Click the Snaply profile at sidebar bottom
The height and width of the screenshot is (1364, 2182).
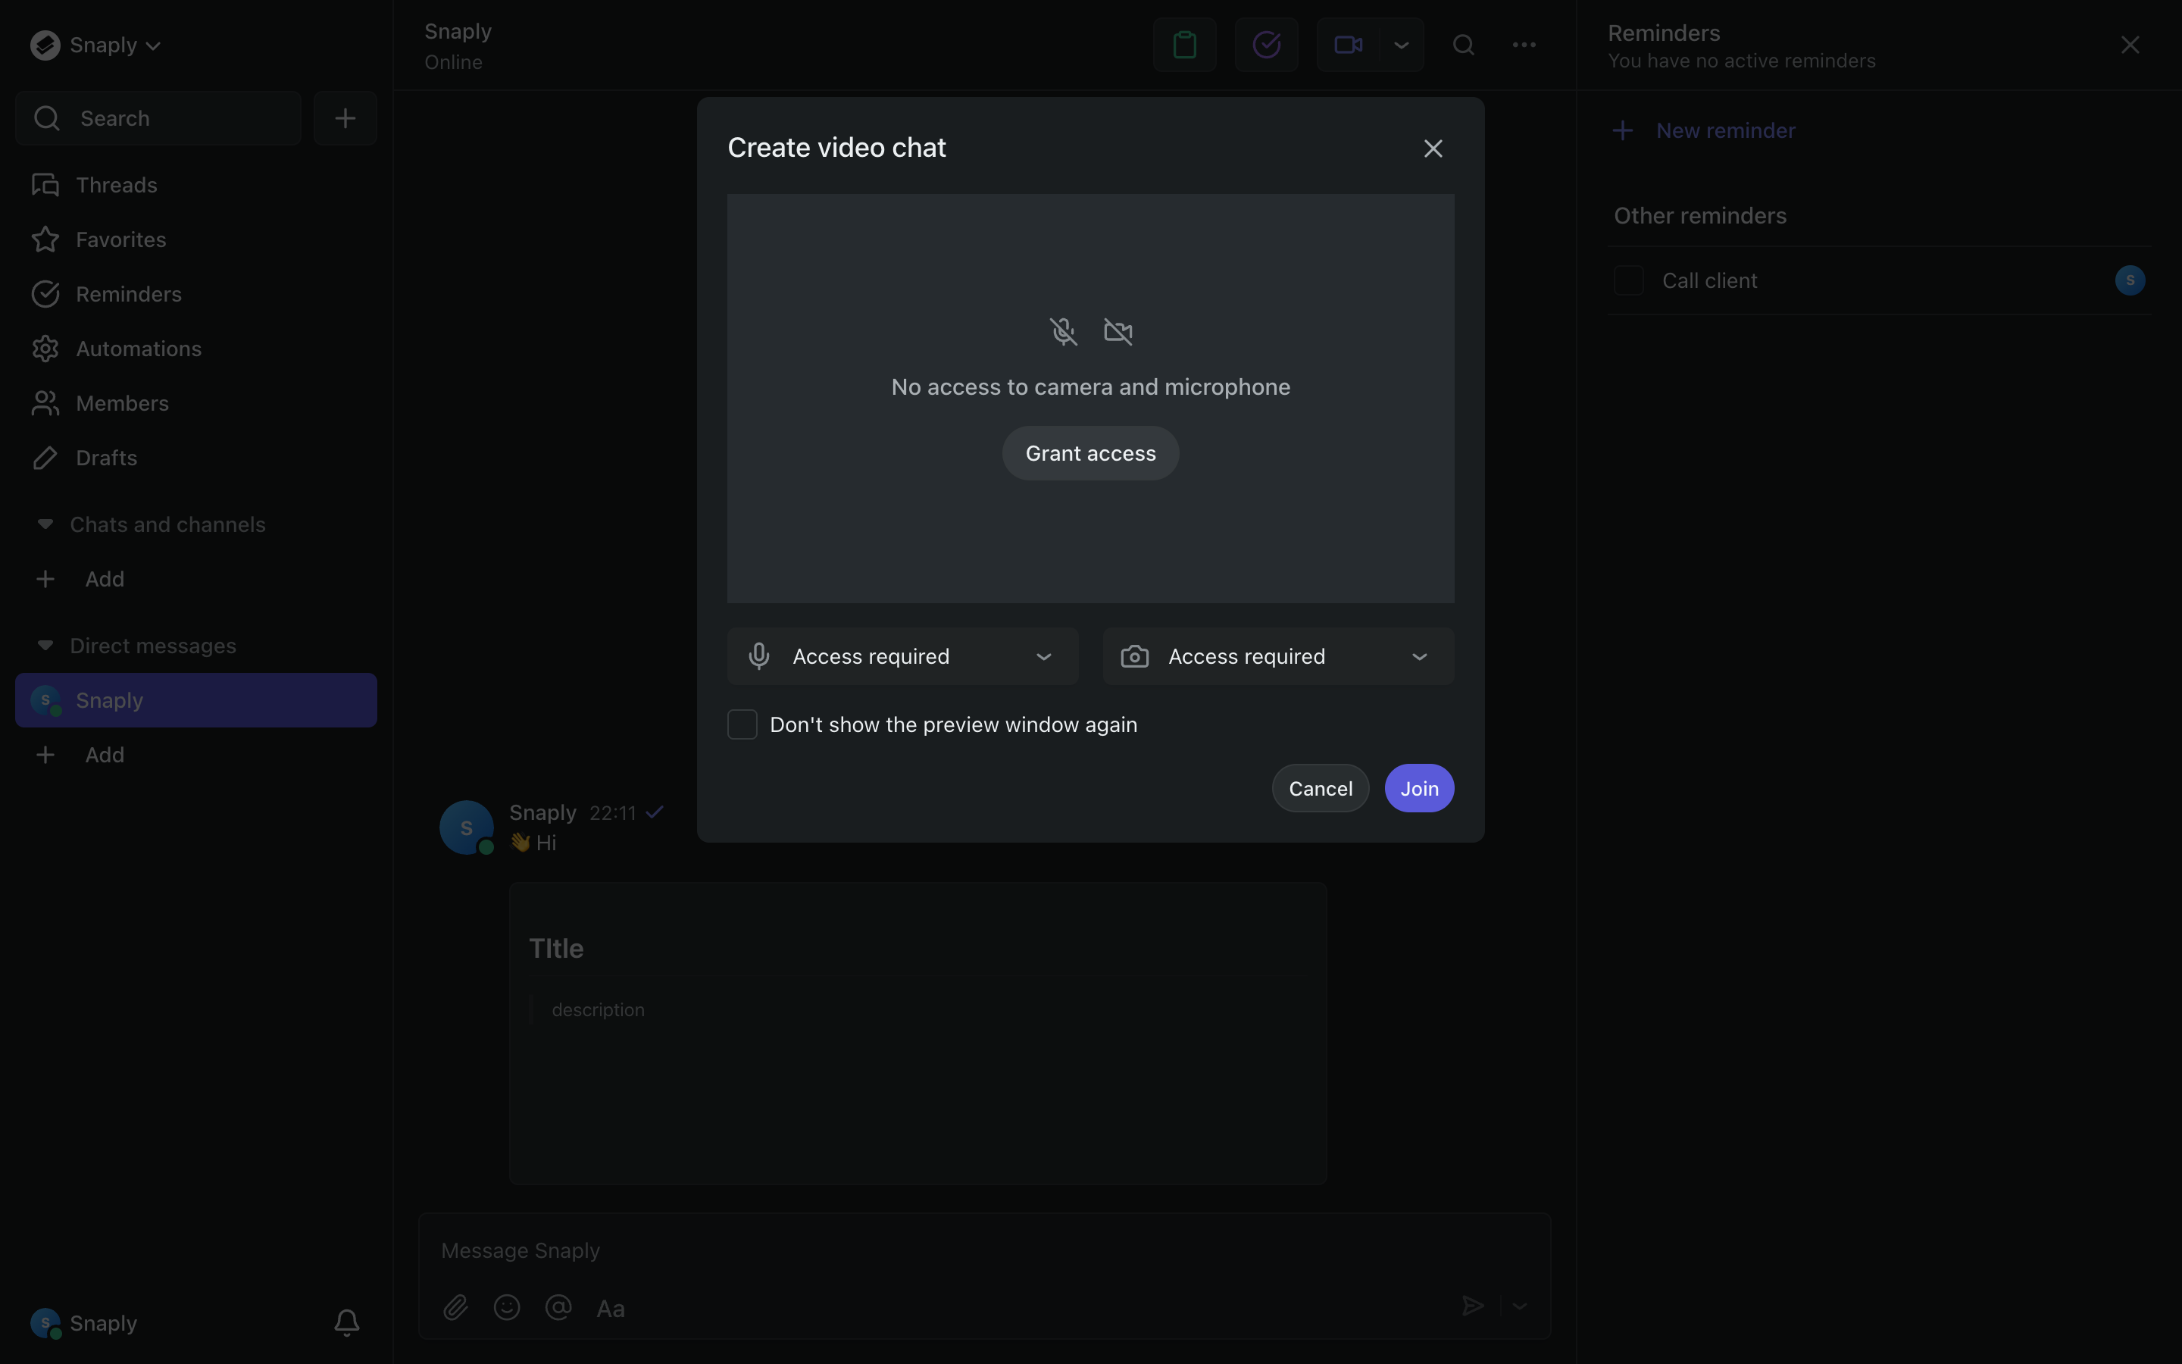pyautogui.click(x=84, y=1323)
